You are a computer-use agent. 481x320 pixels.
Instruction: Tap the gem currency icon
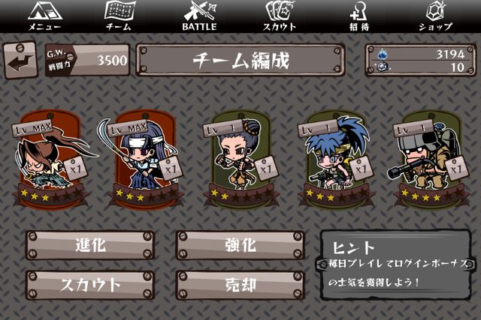point(383,67)
